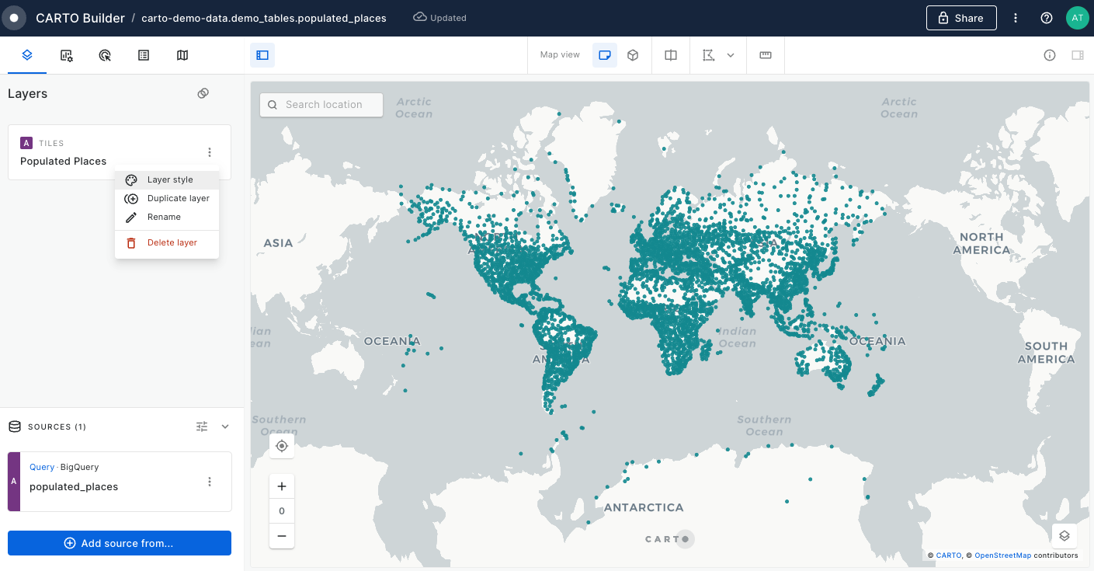Image resolution: width=1094 pixels, height=571 pixels.
Task: Select the 2D map view icon
Action: (605, 55)
